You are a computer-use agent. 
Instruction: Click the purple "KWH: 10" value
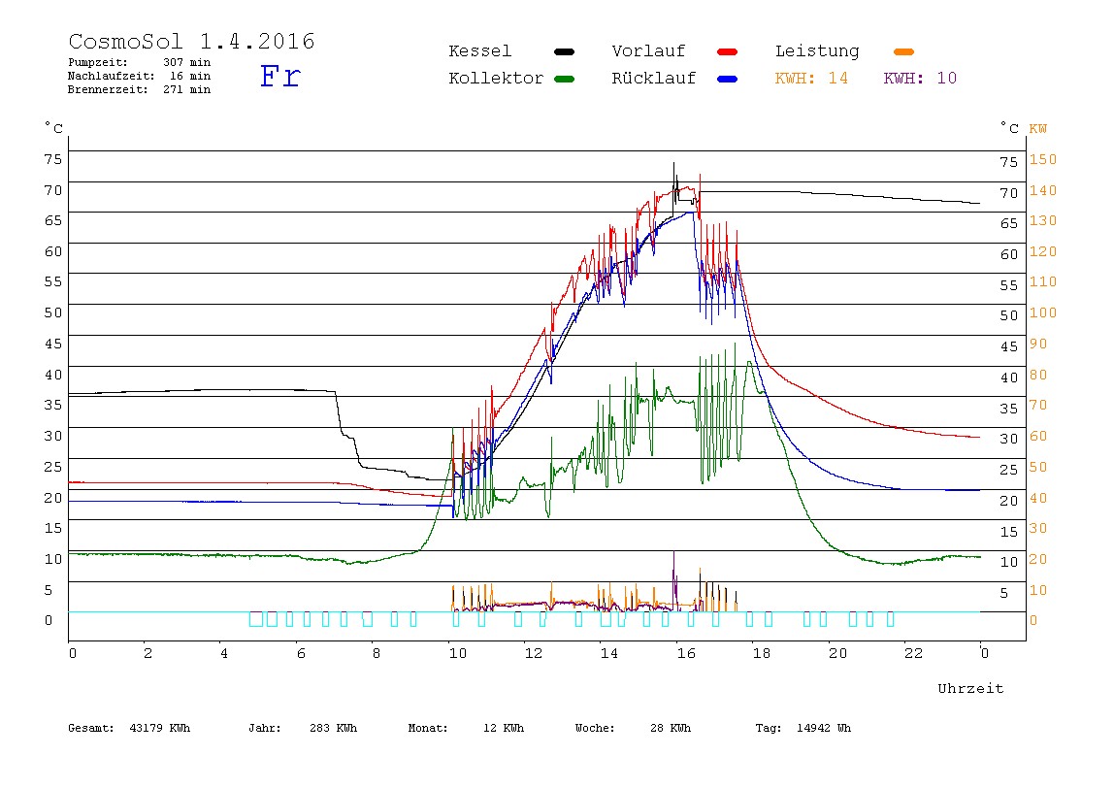pyautogui.click(x=920, y=79)
